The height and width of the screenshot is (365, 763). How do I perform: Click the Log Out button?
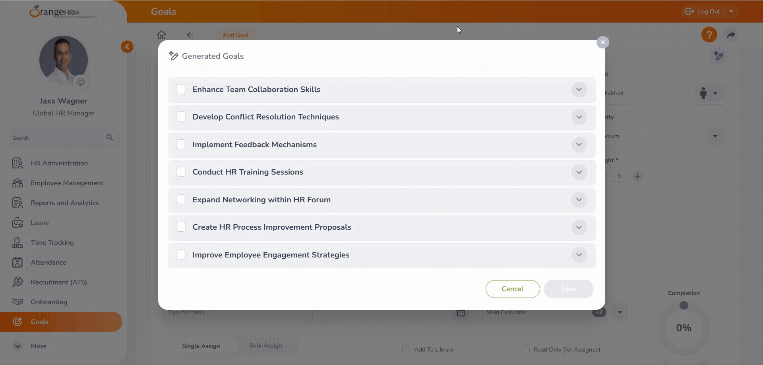(x=703, y=12)
